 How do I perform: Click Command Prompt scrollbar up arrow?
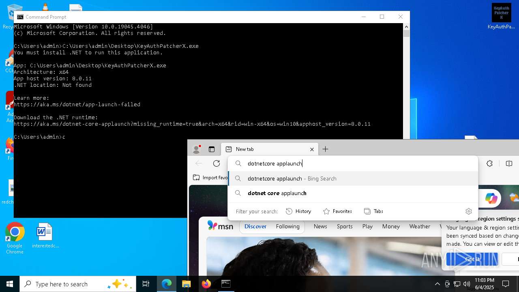406,26
